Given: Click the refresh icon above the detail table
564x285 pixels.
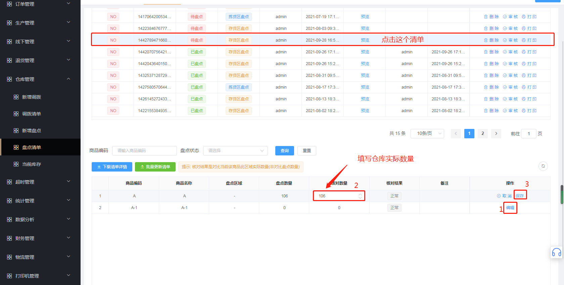Looking at the screenshot, I should (x=543, y=166).
